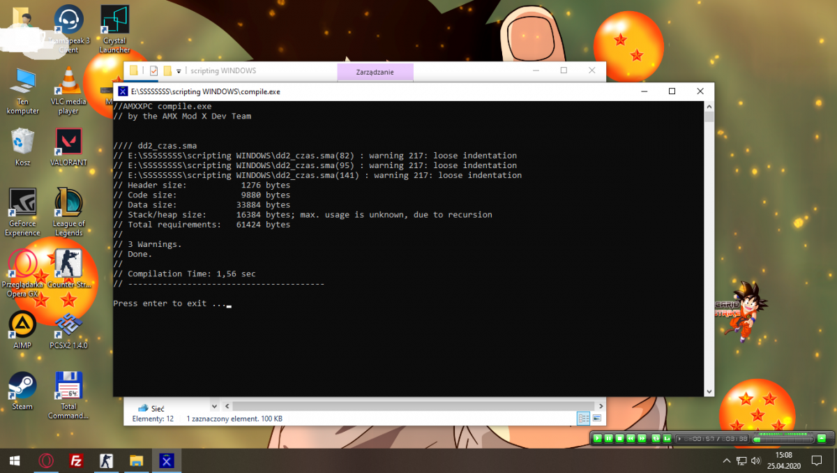Minimize the compile.exe console window
837x473 pixels.
[643, 91]
